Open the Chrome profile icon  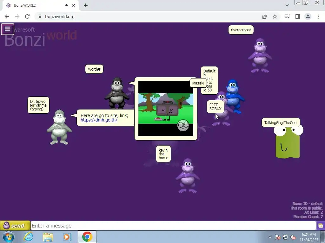click(308, 16)
